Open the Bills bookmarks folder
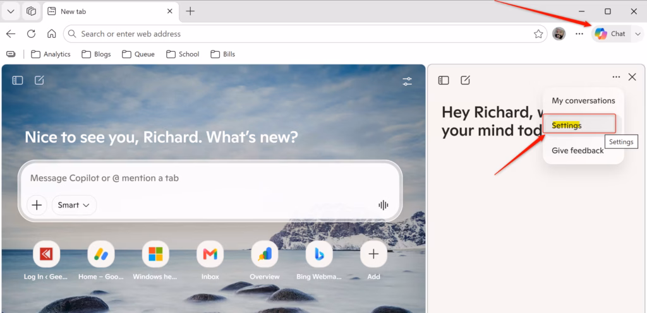 point(223,54)
